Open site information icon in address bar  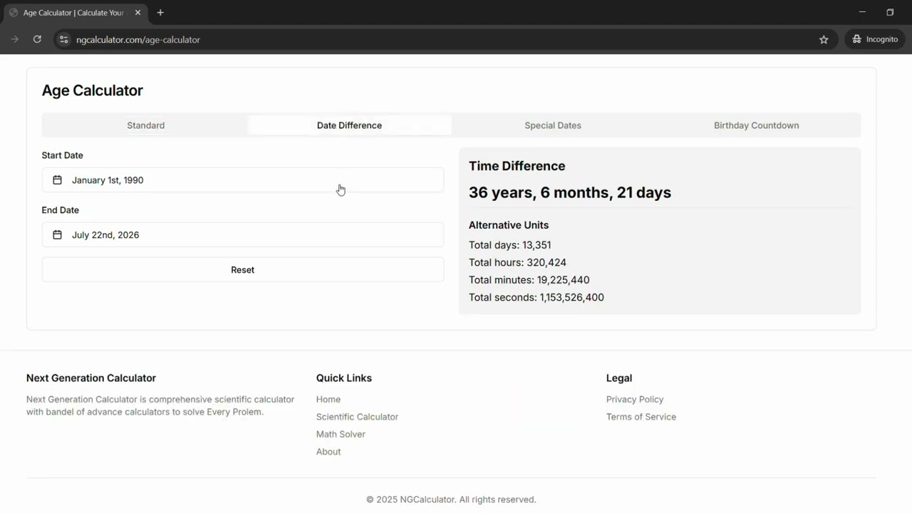pyautogui.click(x=64, y=39)
